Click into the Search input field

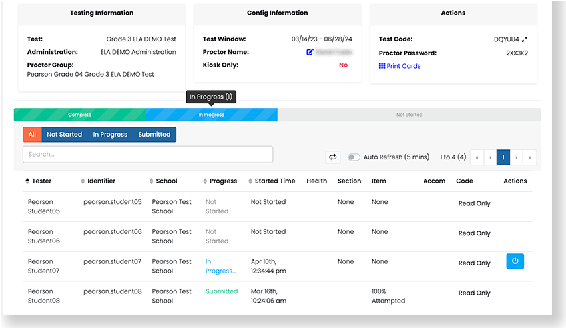pos(147,154)
